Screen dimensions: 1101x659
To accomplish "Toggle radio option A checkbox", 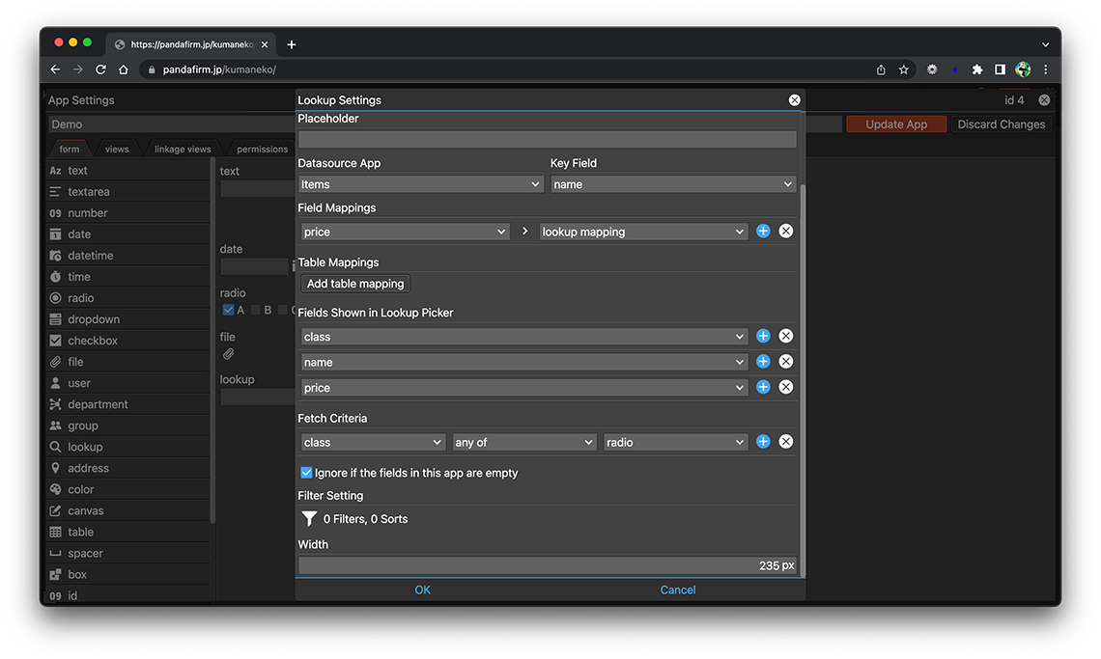I will [229, 310].
